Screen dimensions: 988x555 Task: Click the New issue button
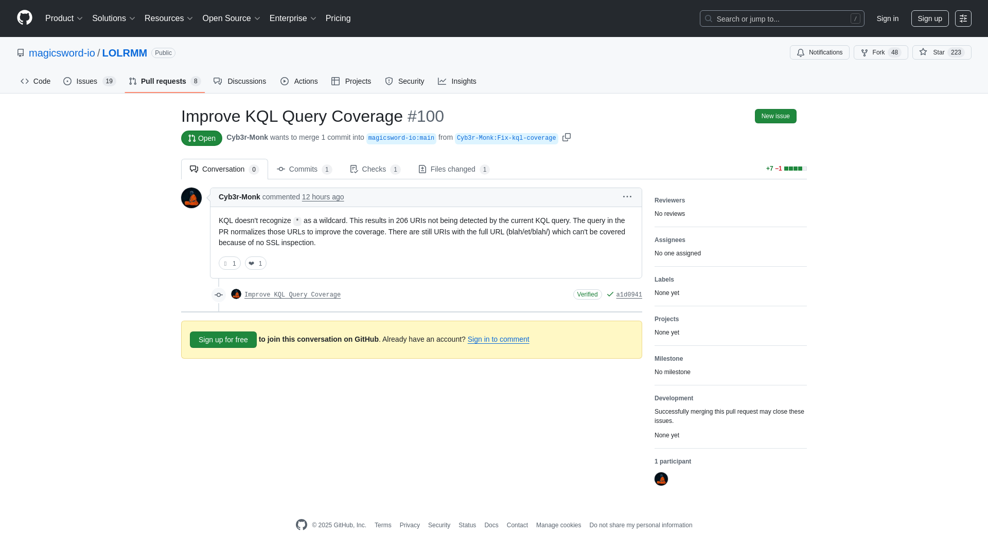(775, 116)
